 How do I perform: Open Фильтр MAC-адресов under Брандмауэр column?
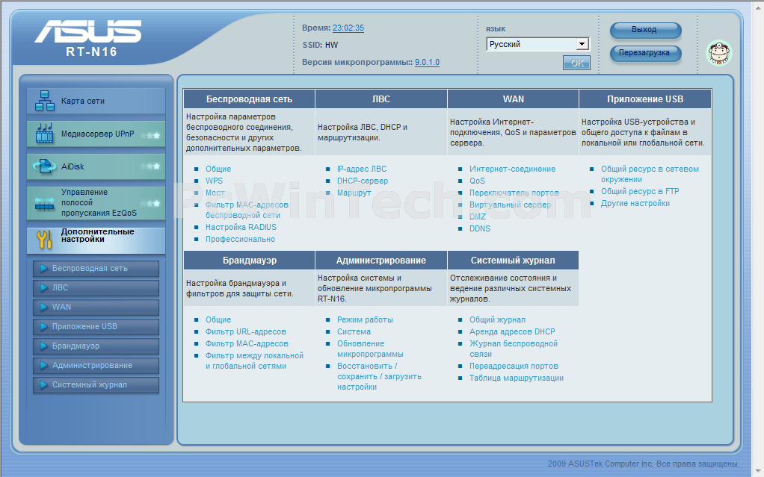247,343
